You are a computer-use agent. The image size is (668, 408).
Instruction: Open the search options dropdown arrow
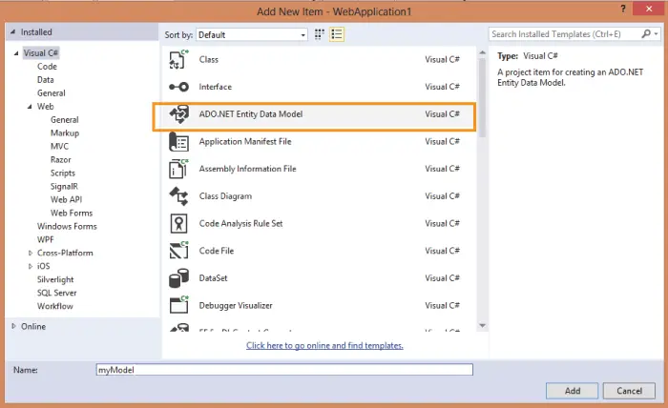[x=657, y=33]
